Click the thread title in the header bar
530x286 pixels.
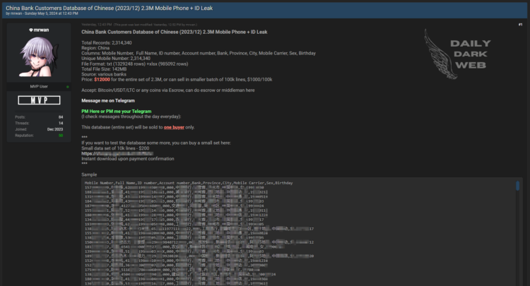tap(109, 8)
